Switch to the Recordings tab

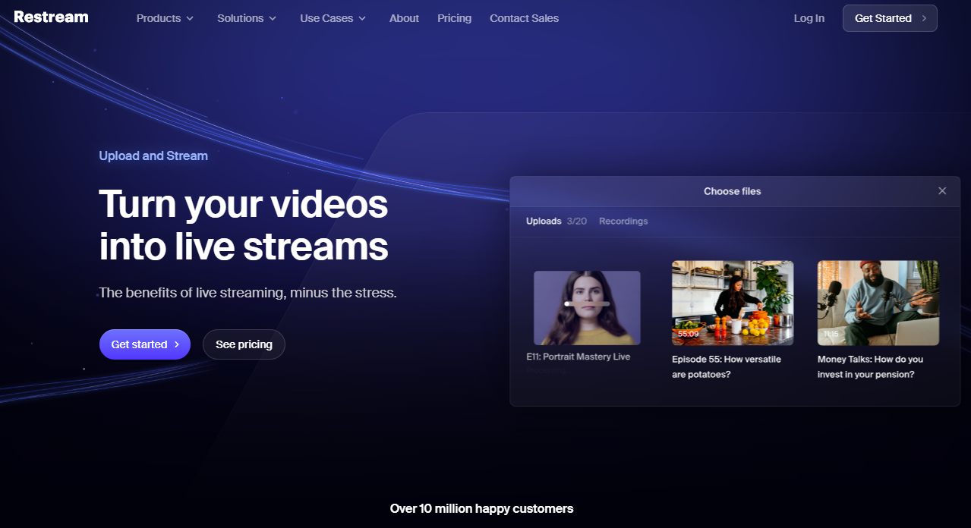623,222
